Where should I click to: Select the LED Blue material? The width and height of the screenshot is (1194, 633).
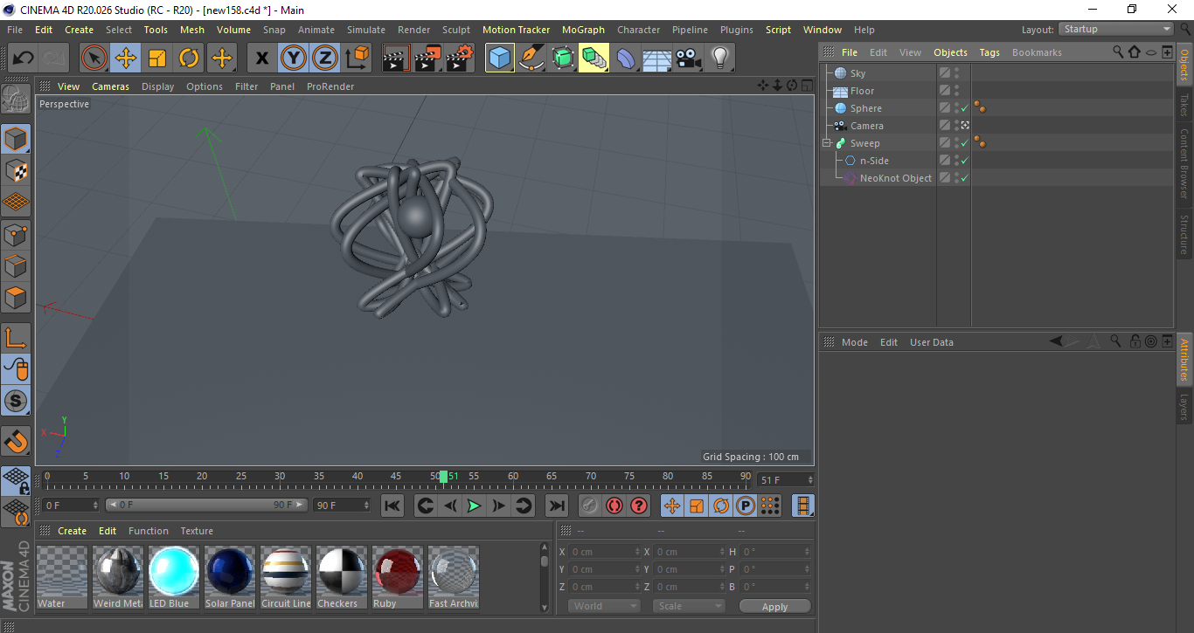[x=174, y=577]
